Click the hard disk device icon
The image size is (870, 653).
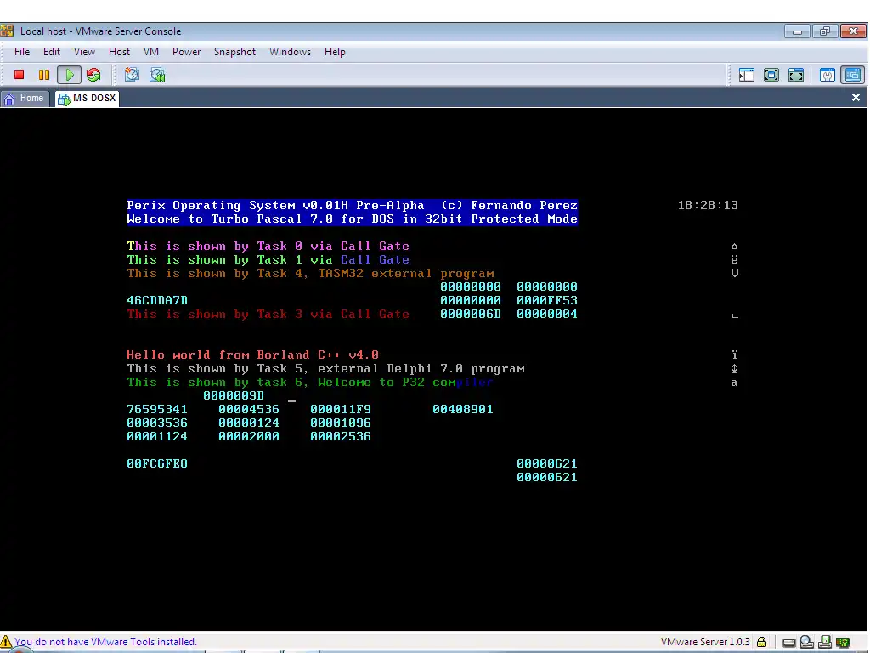click(x=788, y=643)
